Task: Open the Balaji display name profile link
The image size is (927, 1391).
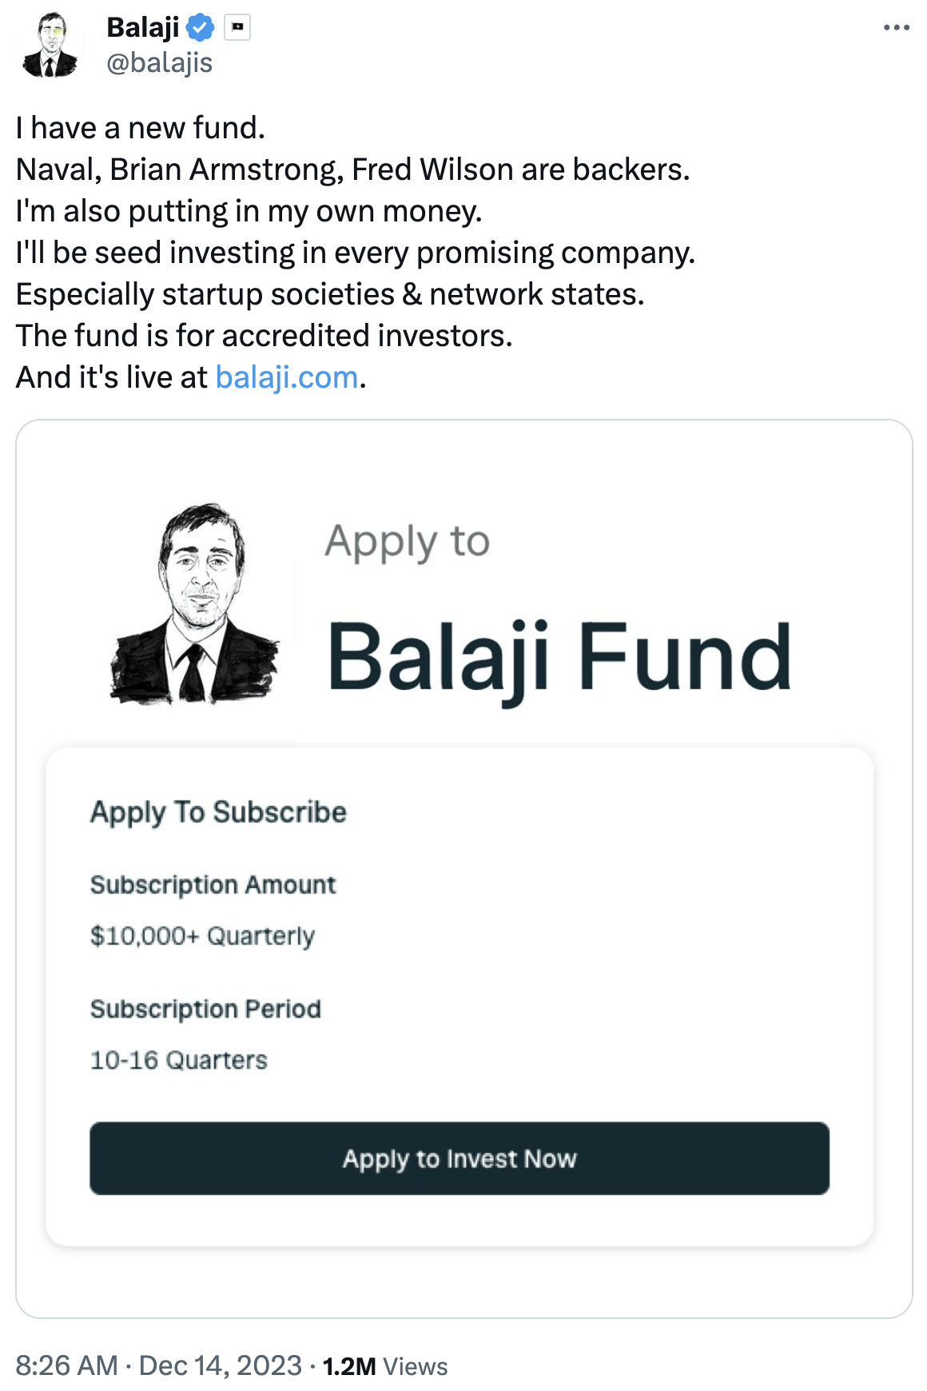Action: pyautogui.click(x=143, y=28)
